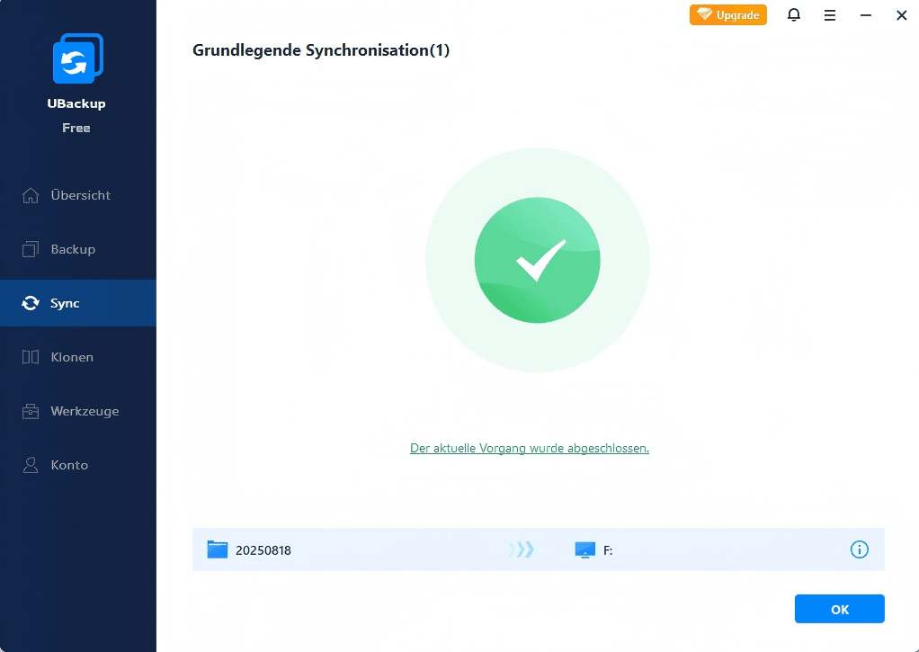This screenshot has height=652, width=919.
Task: Click the blue source folder icon
Action: click(218, 549)
